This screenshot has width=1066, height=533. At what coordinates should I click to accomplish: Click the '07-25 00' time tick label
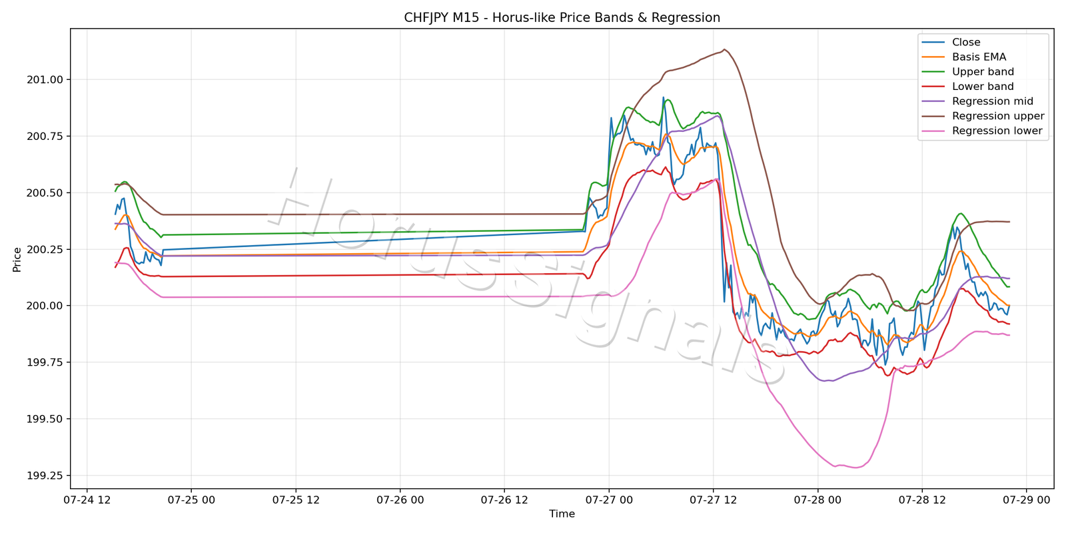[x=191, y=500]
